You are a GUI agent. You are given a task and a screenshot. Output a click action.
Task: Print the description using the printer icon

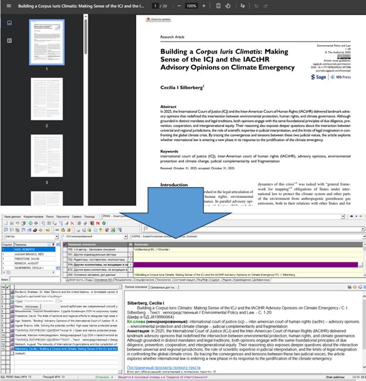[350, 287]
